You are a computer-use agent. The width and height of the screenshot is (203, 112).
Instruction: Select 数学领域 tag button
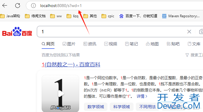pyautogui.click(x=96, y=107)
